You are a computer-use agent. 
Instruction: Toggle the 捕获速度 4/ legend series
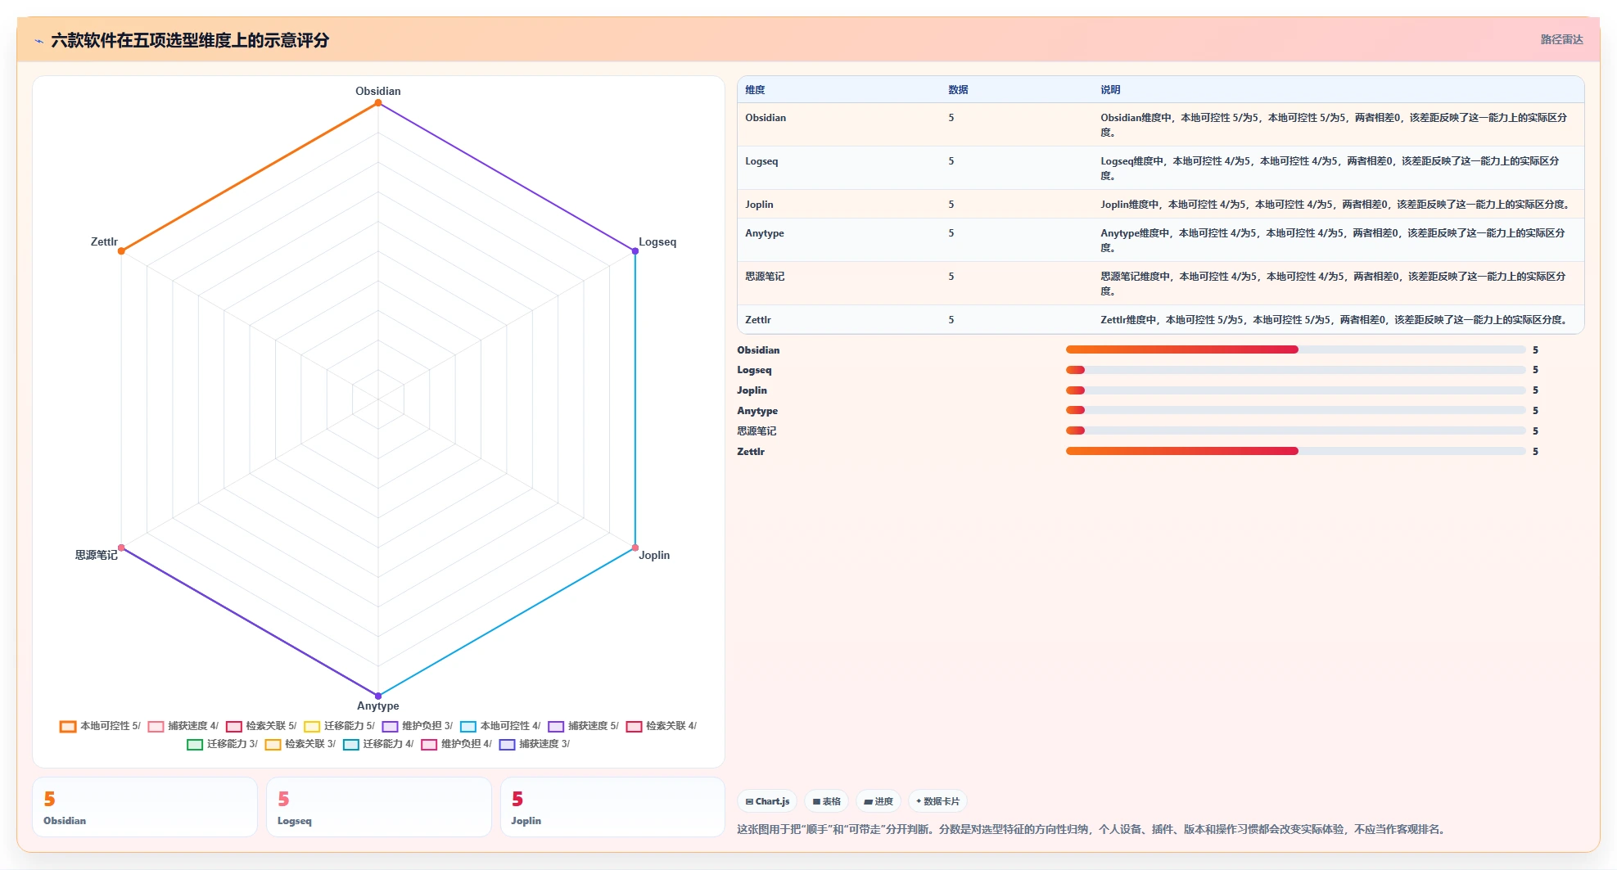click(x=183, y=726)
